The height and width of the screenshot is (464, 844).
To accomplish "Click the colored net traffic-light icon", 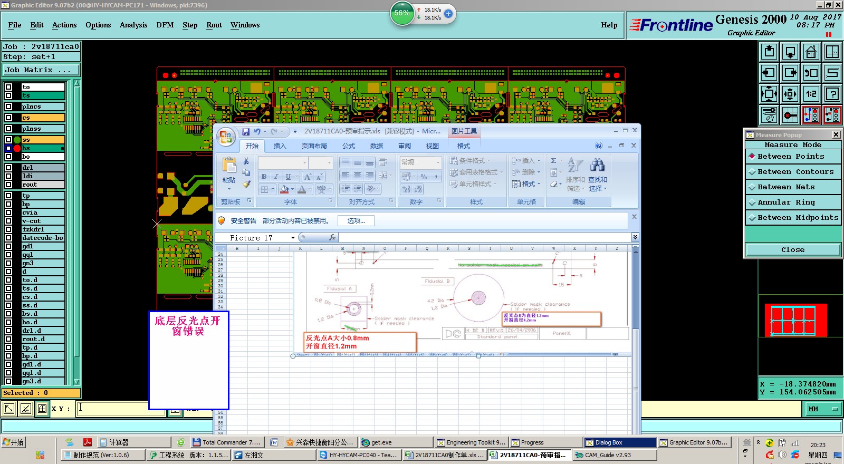I will point(811,115).
